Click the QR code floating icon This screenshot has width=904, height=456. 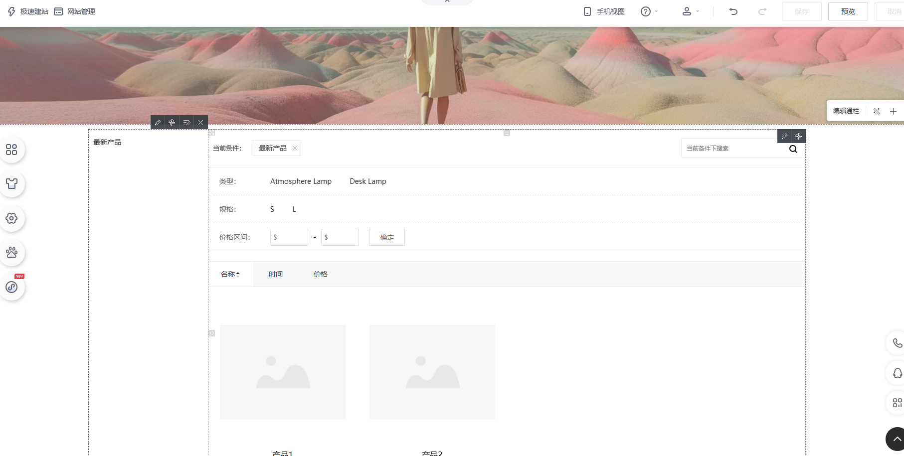tap(897, 403)
